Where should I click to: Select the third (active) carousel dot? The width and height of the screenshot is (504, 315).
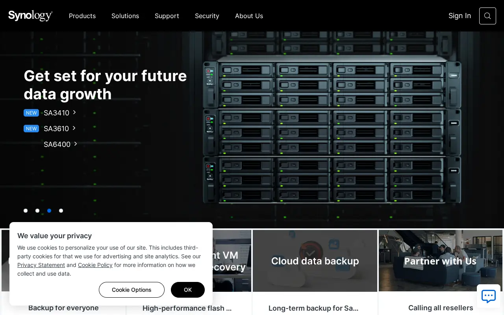49,211
